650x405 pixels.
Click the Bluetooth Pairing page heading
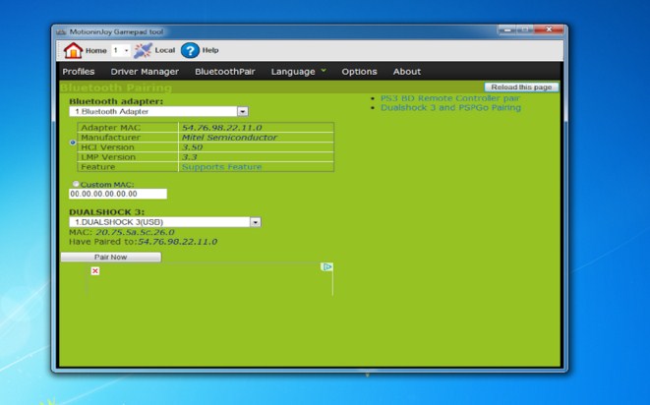coord(116,87)
